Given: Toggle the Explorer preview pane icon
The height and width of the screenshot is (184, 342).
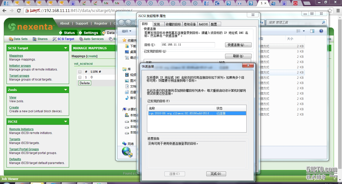Looking at the screenshot, I should click(x=312, y=31).
